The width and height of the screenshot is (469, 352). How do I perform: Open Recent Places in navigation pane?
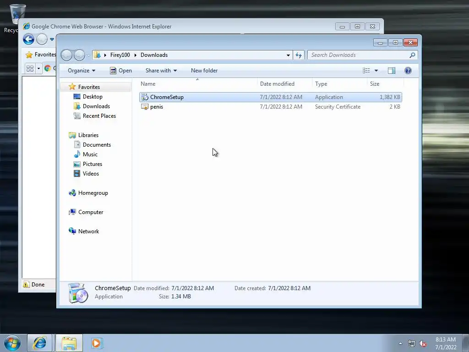99,116
